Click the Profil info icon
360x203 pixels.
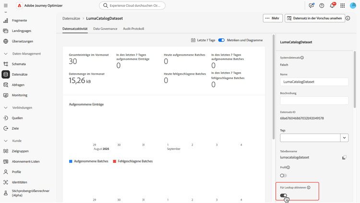[x=288, y=167]
